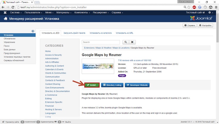Open Серверы обновлений sidebar item
Image resolution: width=219 pixels, height=124 pixels.
click(14, 61)
